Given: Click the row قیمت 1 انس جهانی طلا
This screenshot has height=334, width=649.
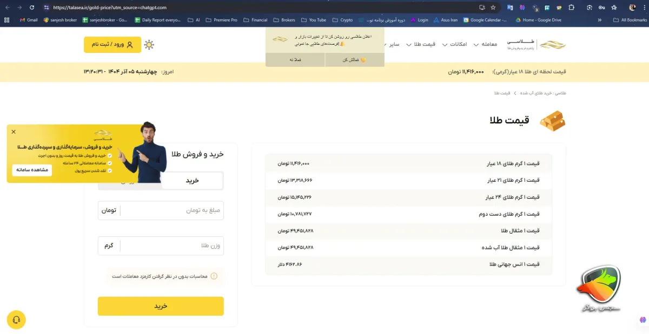Looking at the screenshot, I should pos(408,264).
